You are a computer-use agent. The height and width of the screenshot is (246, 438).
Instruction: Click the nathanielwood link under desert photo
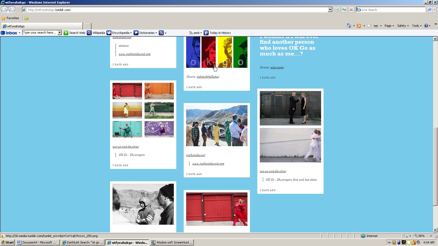[x=195, y=155]
